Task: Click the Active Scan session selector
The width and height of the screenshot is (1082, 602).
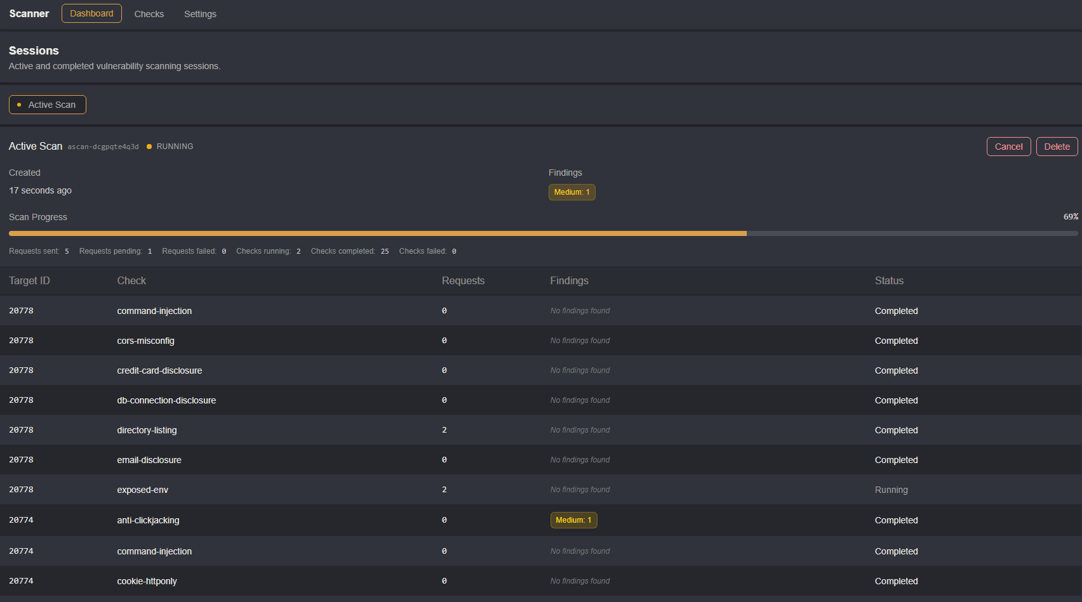Action: (x=47, y=104)
